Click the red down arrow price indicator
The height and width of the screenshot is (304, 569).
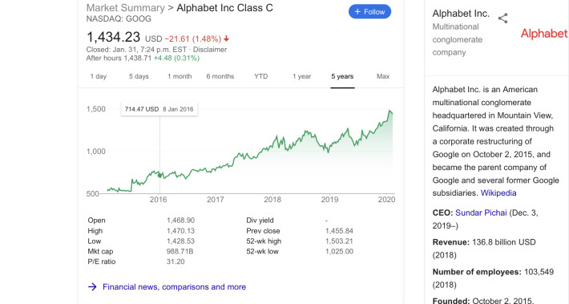[227, 39]
